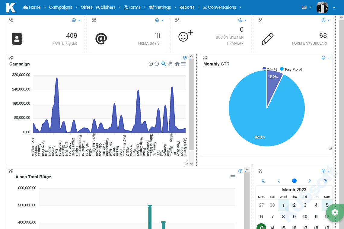
Task: Click move handle on Ajans Total Bütçe widget
Action: pos(11,171)
